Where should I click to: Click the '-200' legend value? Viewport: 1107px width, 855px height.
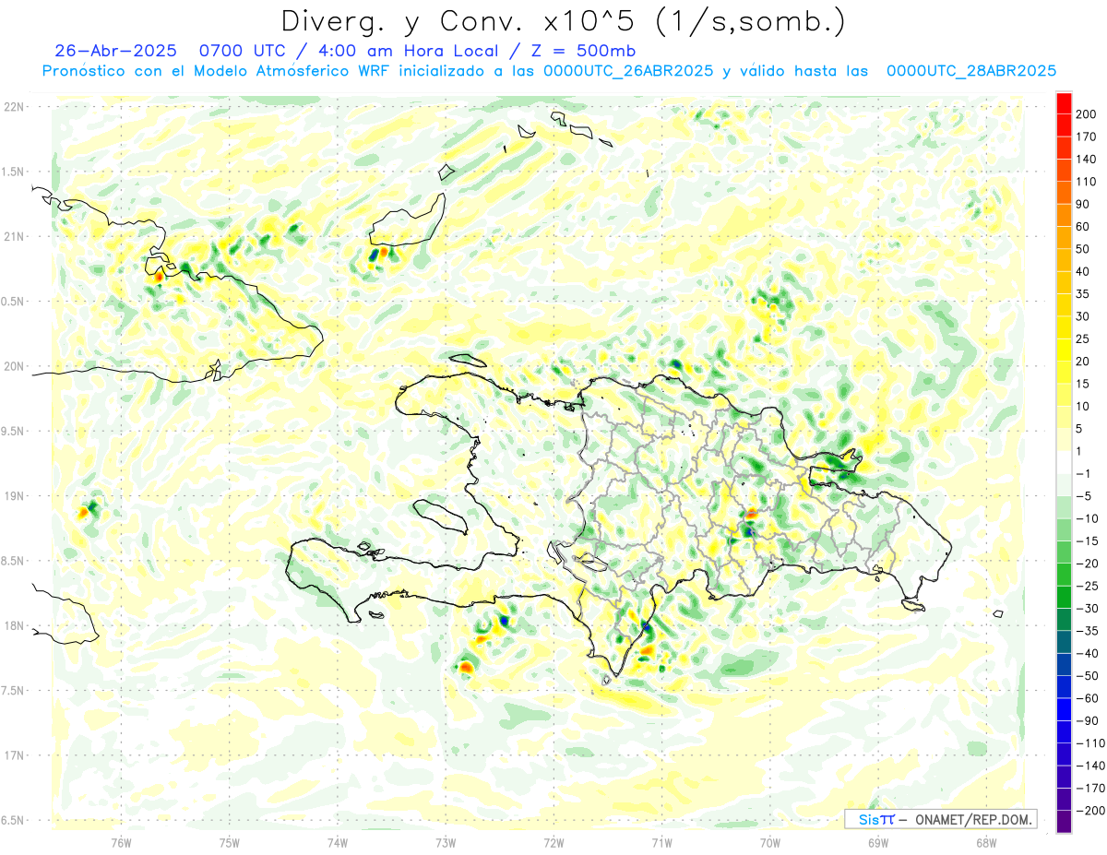(x=1093, y=811)
